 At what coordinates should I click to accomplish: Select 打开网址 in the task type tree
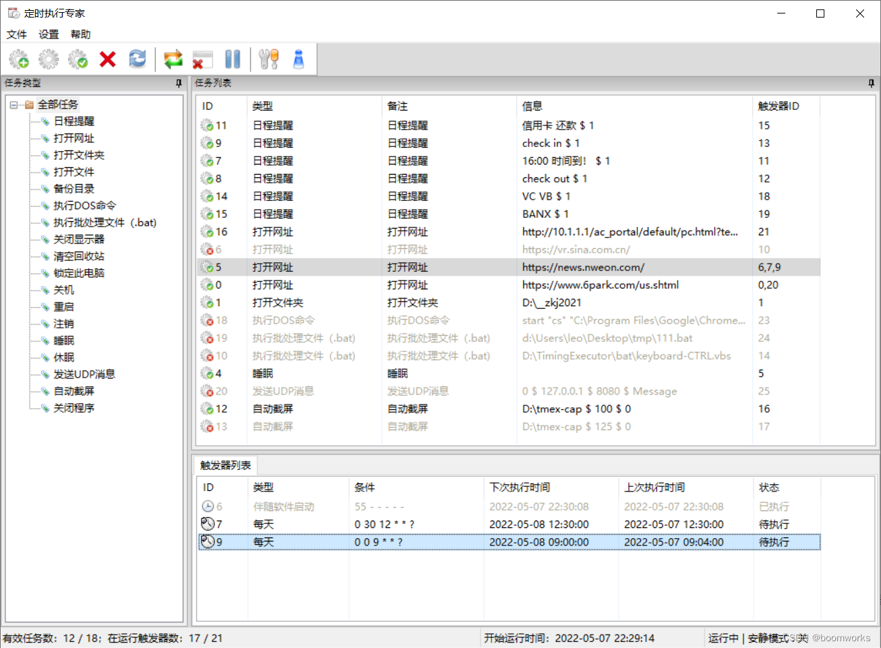[x=74, y=138]
